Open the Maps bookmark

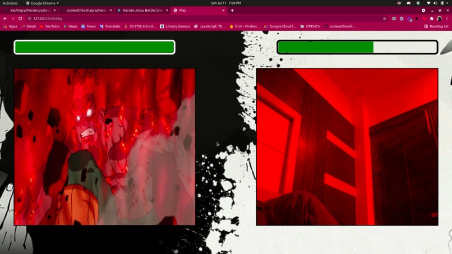pos(70,26)
